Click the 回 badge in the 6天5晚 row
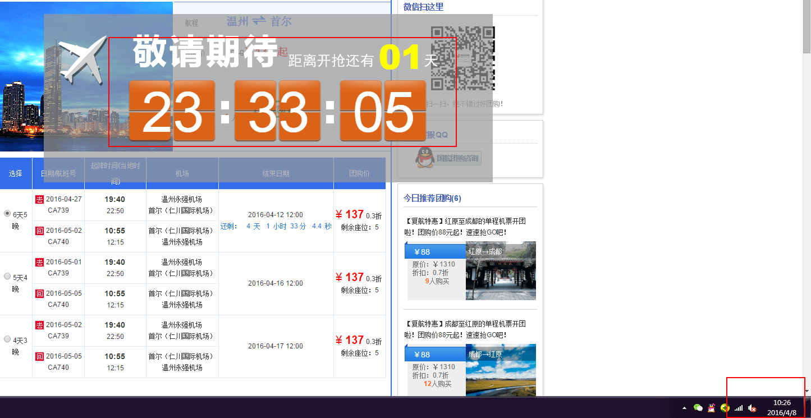 [x=39, y=231]
